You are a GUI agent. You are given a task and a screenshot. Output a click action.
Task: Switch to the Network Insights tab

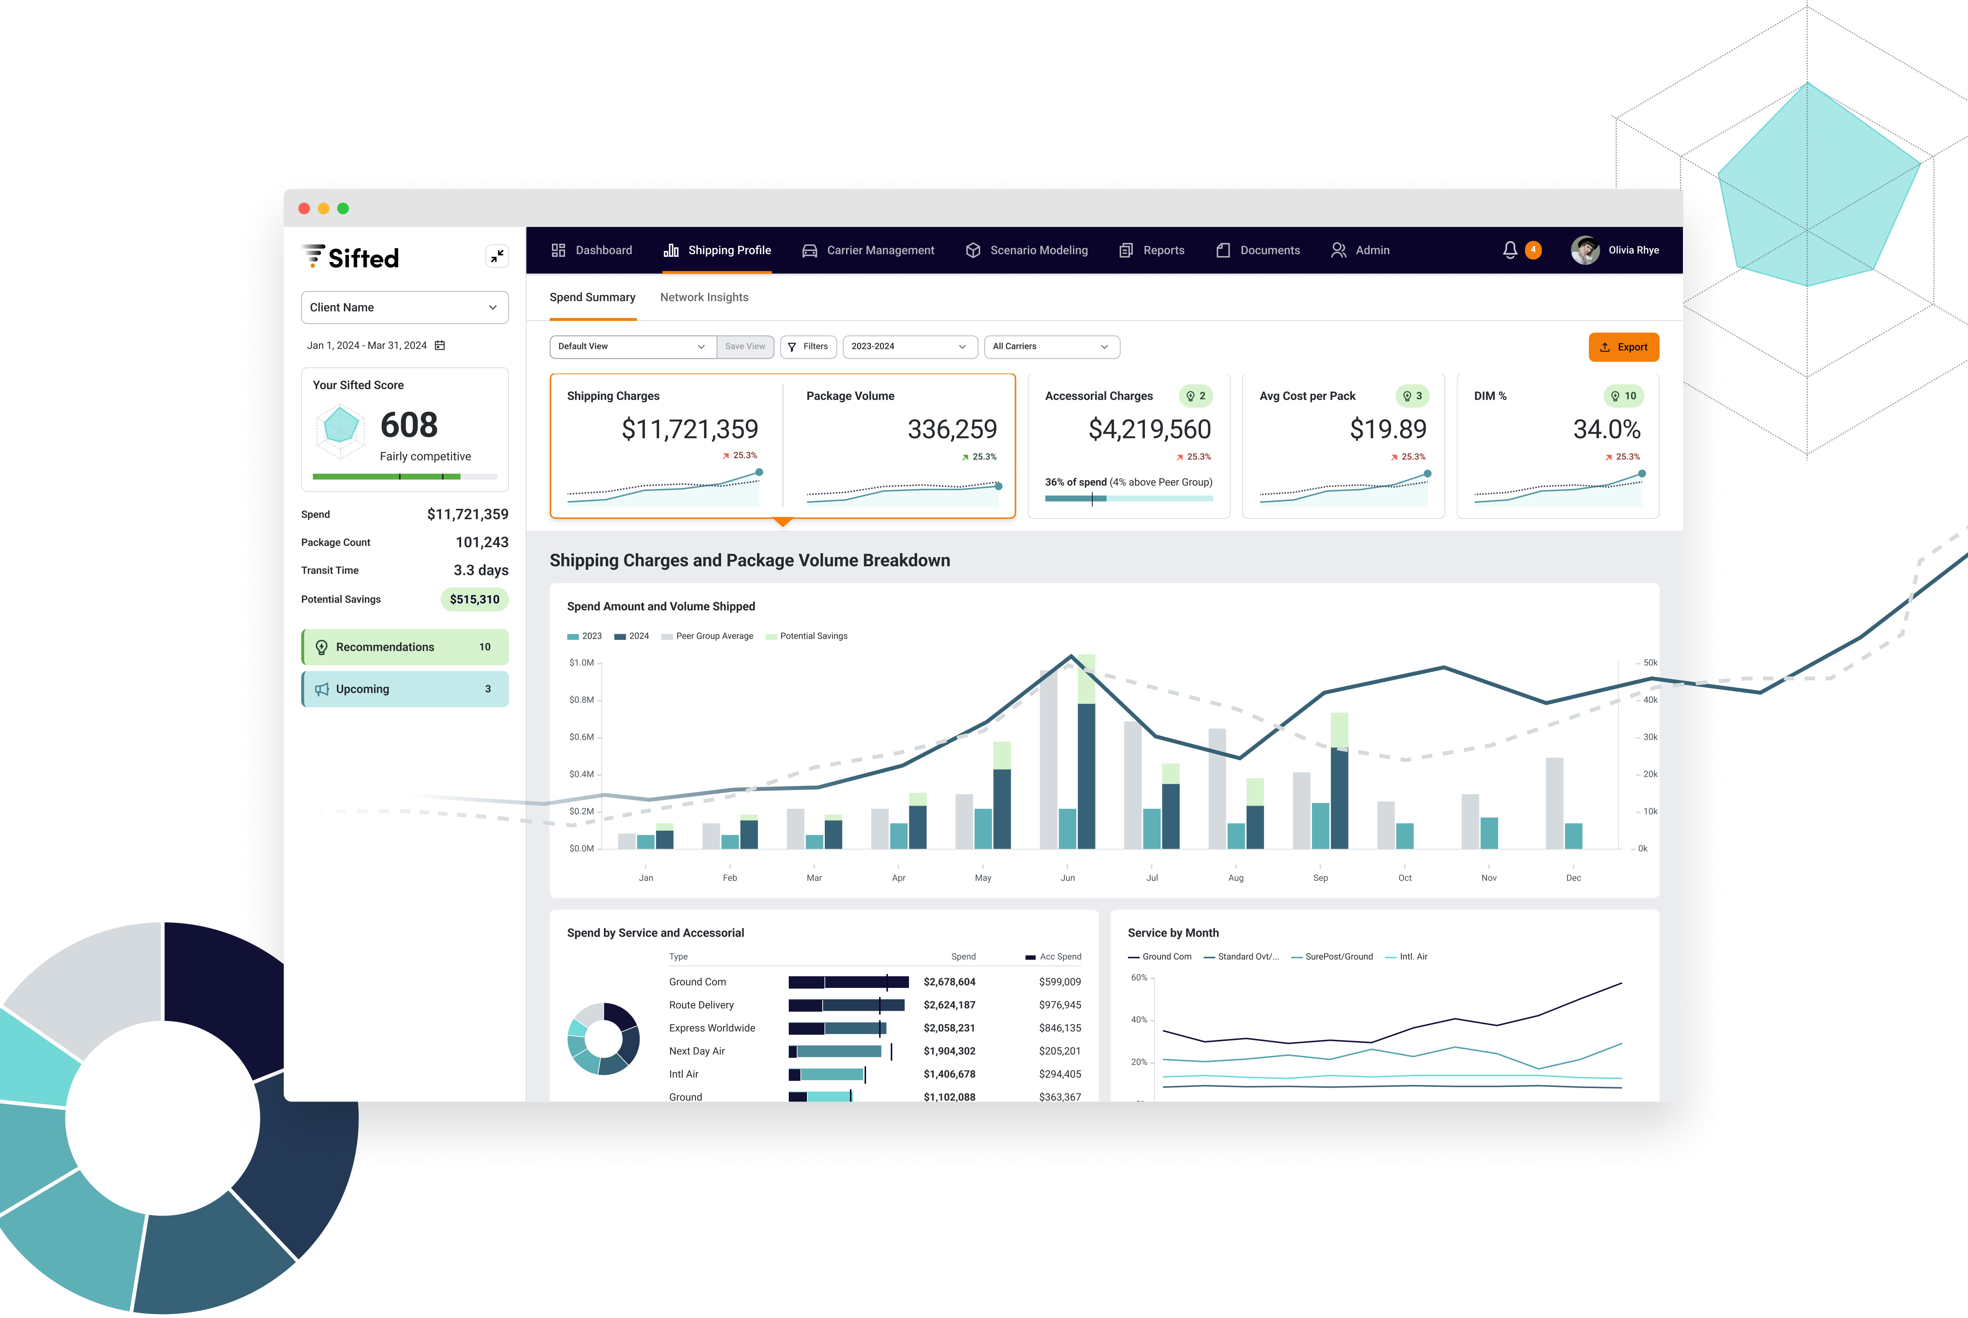(704, 298)
